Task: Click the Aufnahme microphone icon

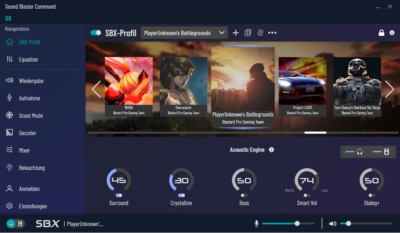Action: click(9, 98)
